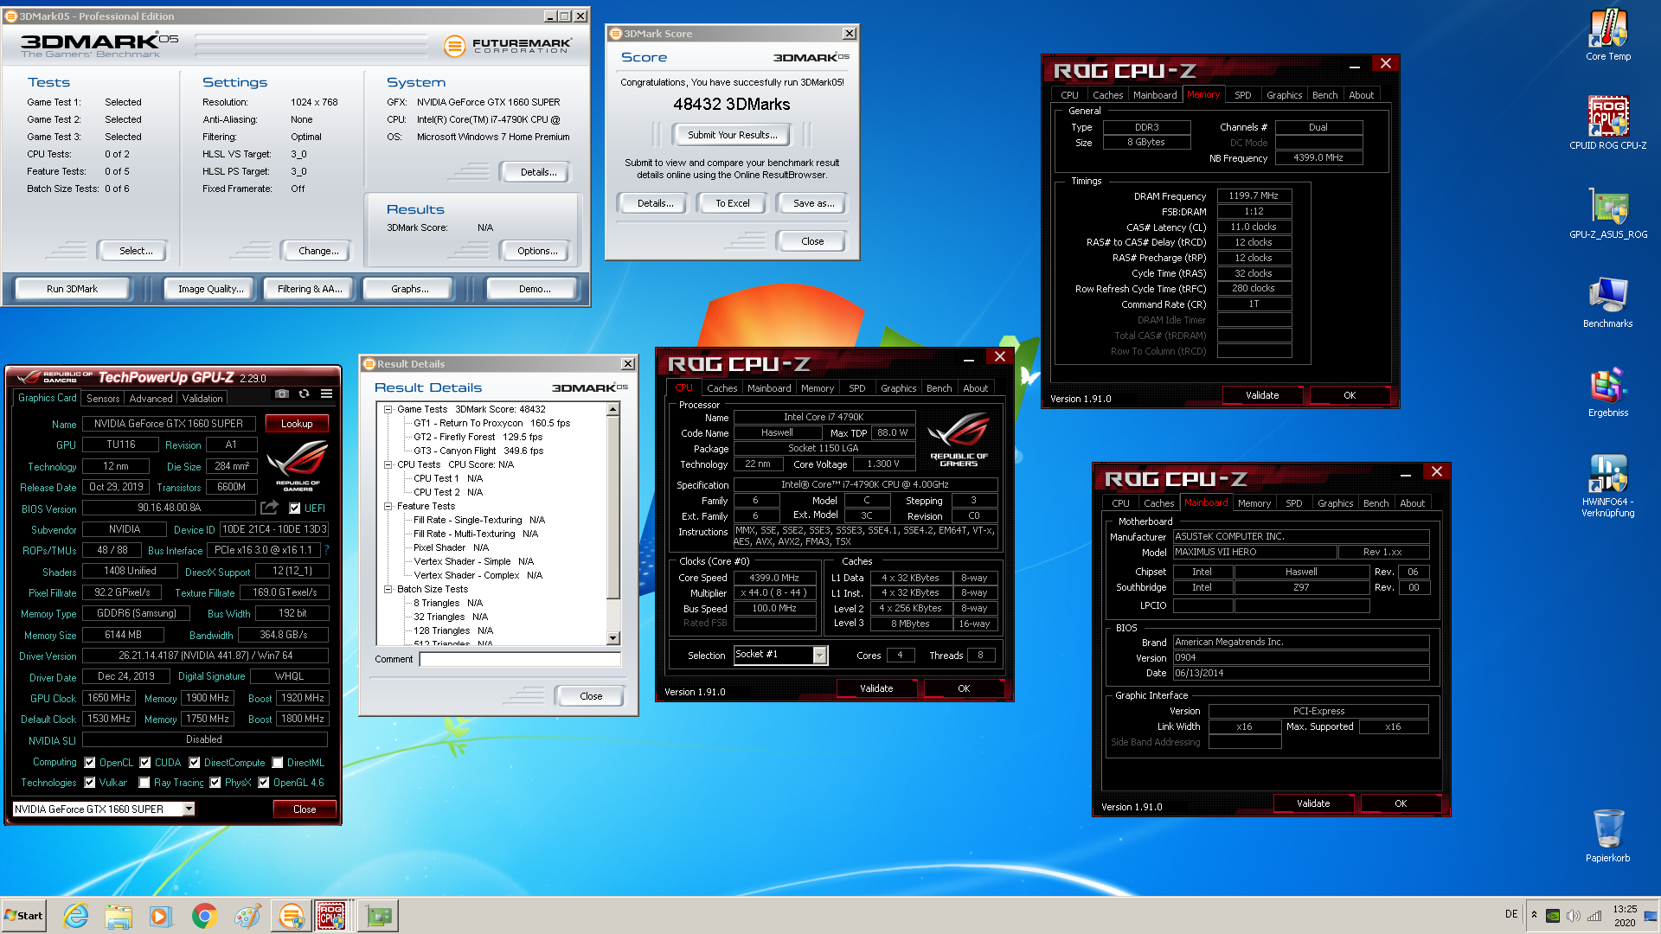This screenshot has height=934, width=1661.
Task: Open the GPU-Z_ASUS_ROG desktop icon
Action: [x=1607, y=213]
